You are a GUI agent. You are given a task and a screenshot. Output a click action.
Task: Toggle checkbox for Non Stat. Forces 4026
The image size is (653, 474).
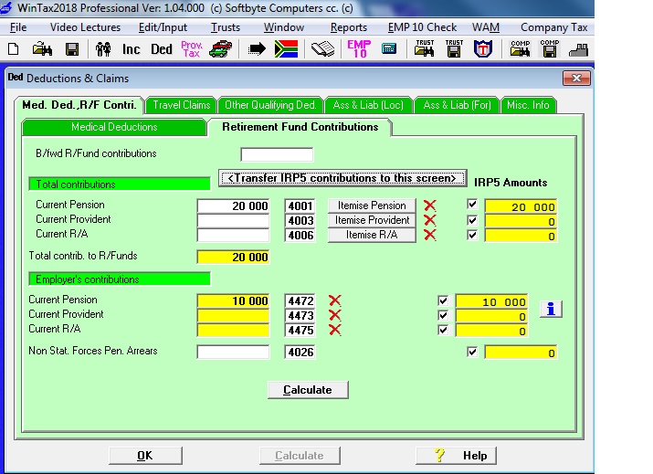pyautogui.click(x=472, y=352)
